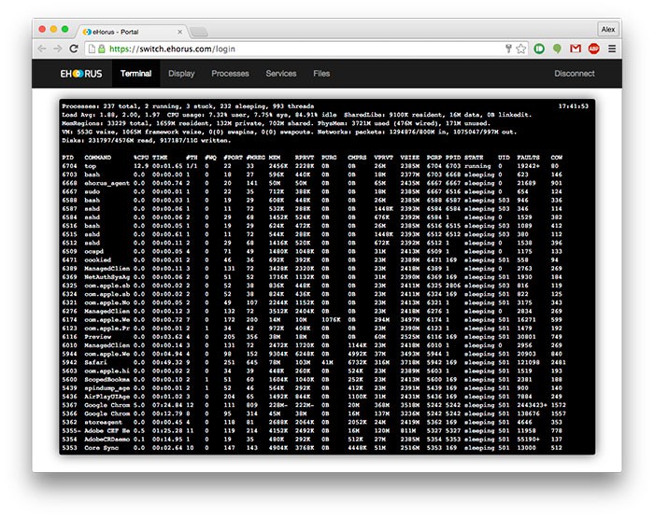The height and width of the screenshot is (518, 654).
Task: Switch to the Display tab
Action: (181, 74)
